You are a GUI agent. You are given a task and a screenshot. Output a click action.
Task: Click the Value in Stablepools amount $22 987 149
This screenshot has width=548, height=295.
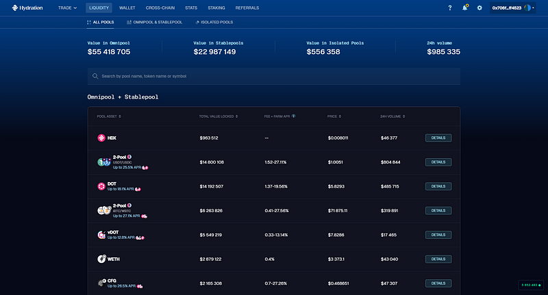click(214, 51)
